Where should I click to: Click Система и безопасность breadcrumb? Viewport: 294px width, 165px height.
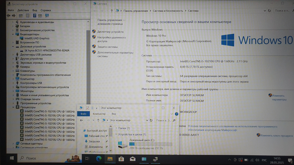click(x=168, y=11)
